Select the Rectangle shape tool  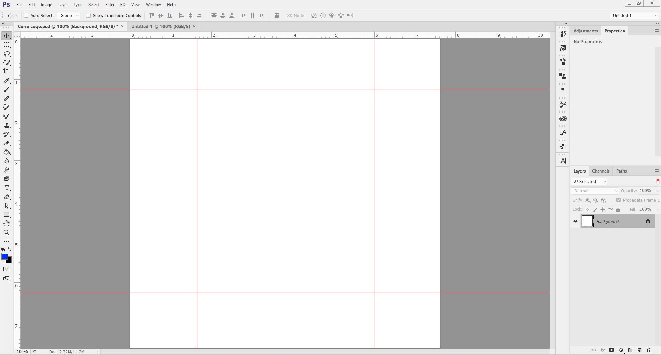[x=7, y=214]
